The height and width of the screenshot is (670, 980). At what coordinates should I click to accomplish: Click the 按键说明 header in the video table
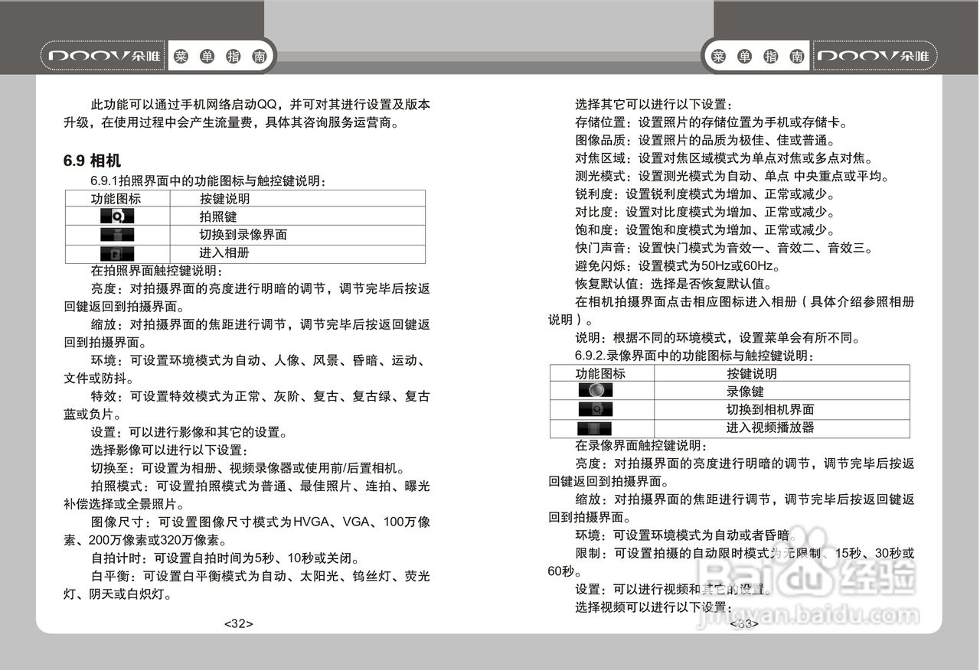pos(752,373)
